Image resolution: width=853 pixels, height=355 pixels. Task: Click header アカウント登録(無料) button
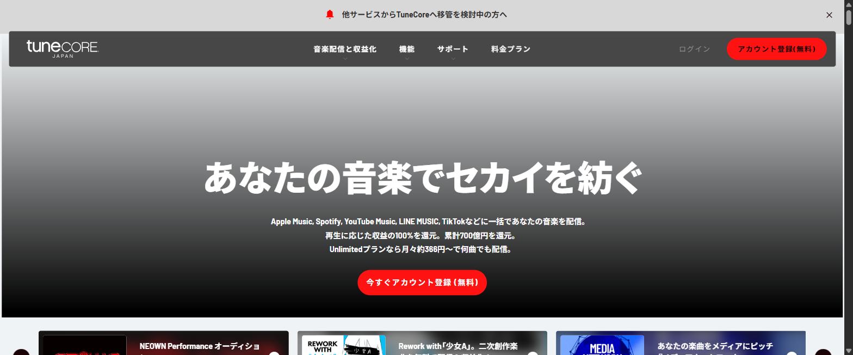click(x=777, y=49)
